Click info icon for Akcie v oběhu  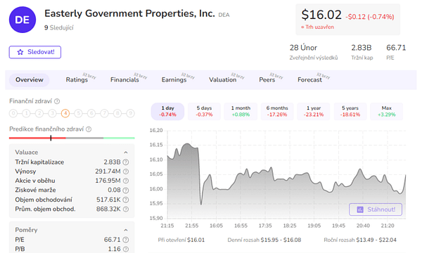[126, 181]
